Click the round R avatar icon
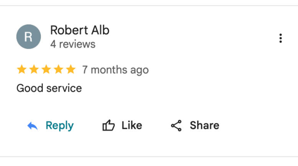The height and width of the screenshot is (166, 298). tap(28, 37)
